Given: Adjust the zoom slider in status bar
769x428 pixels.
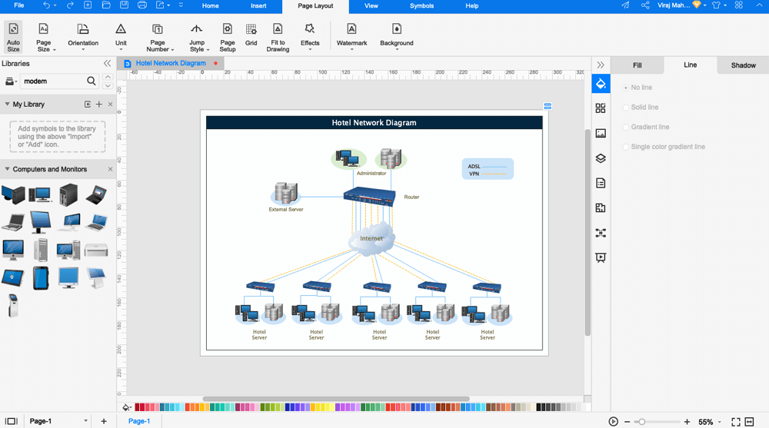Looking at the screenshot, I should tap(641, 422).
